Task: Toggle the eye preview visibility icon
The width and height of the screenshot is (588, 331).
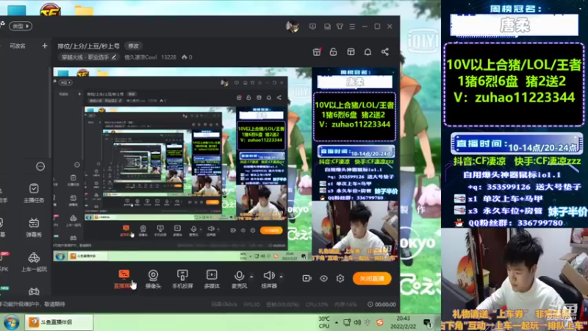Action: 323,279
